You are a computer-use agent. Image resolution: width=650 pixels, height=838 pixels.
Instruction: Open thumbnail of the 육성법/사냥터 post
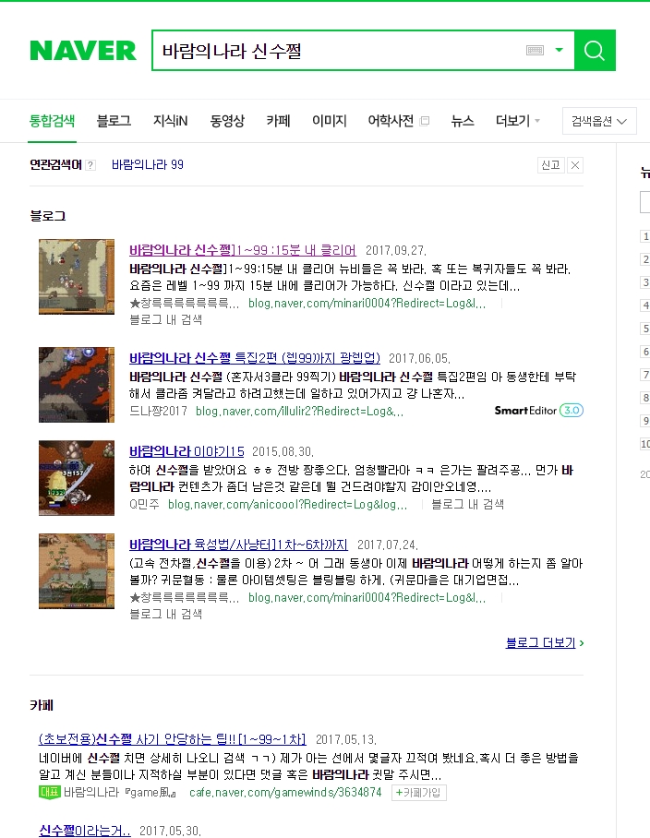(x=77, y=570)
